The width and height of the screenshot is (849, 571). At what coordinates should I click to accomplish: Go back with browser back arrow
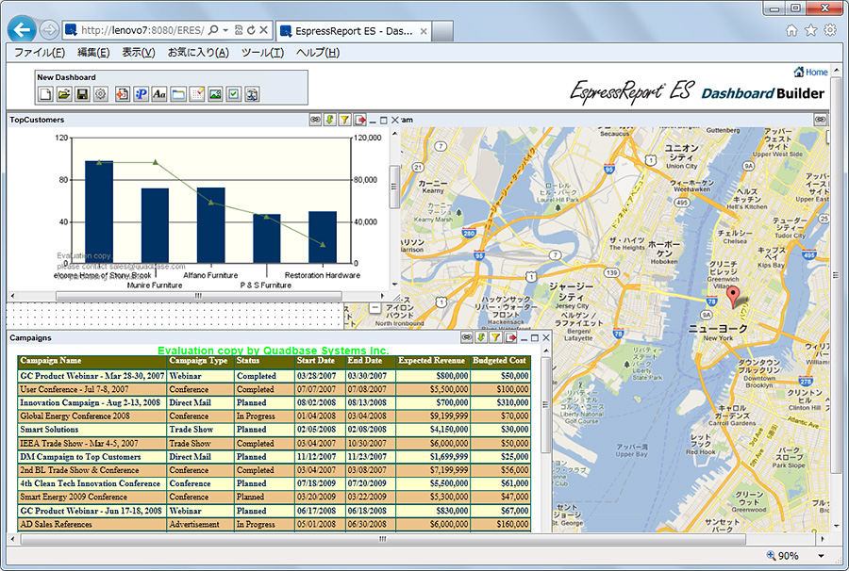[x=22, y=29]
